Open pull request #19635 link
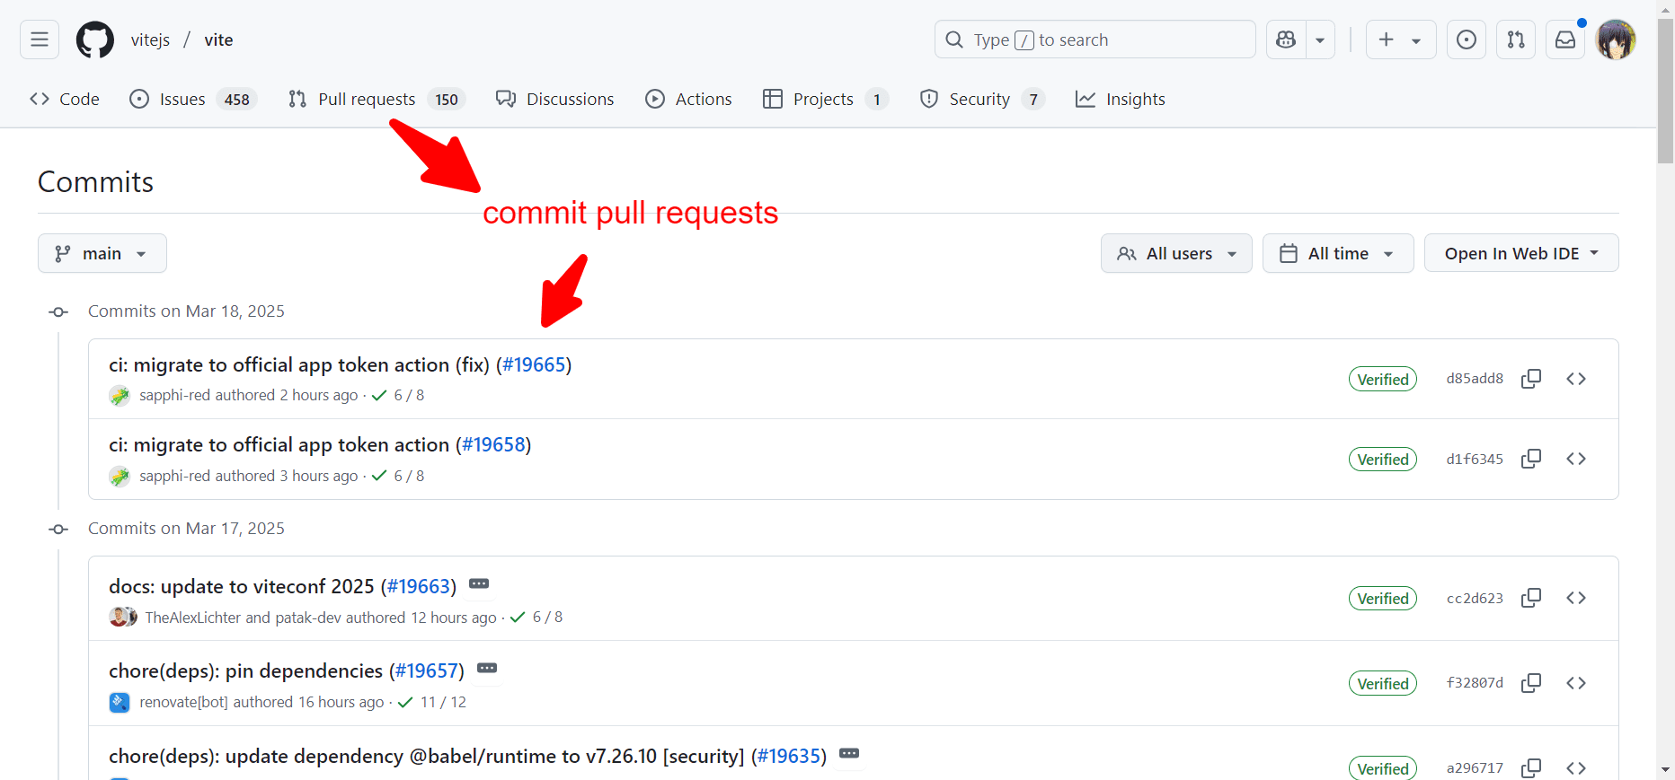The width and height of the screenshot is (1675, 780). 789,756
